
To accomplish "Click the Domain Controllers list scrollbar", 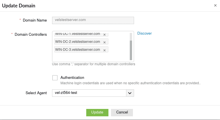I will pyautogui.click(x=131, y=50).
